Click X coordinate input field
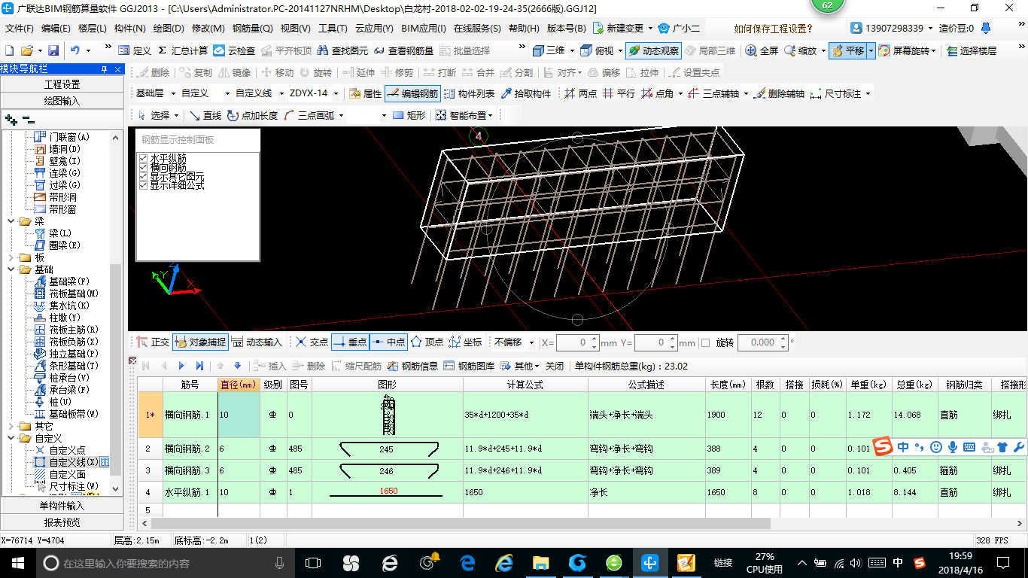This screenshot has width=1028, height=578. pos(577,342)
